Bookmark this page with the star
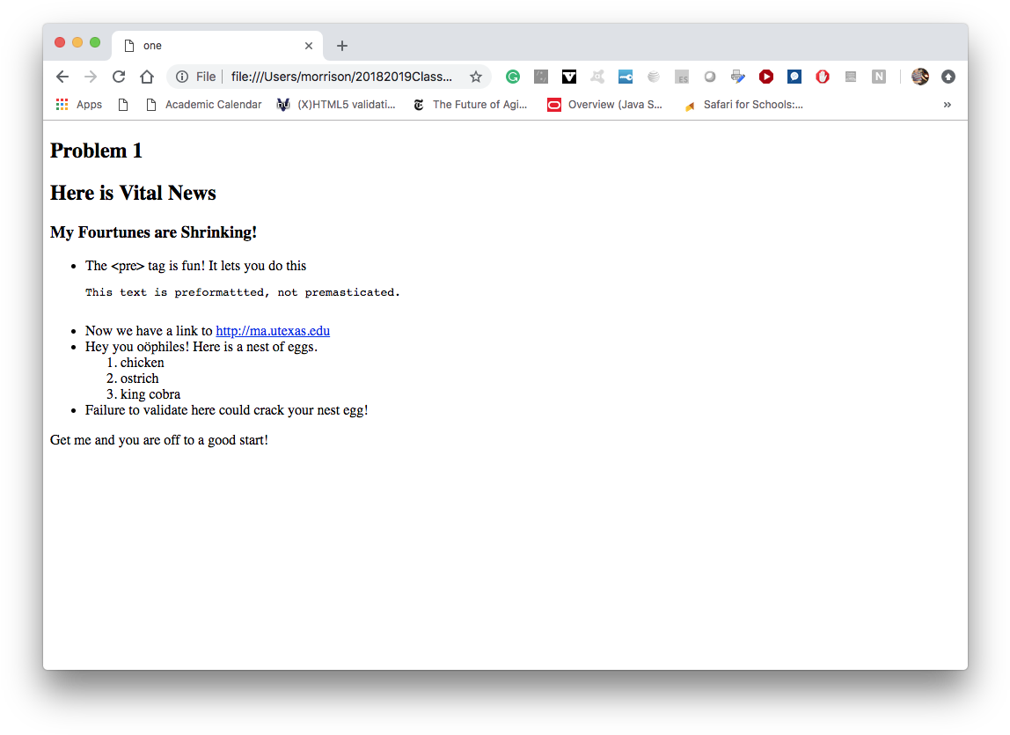Viewport: 1010px width, 735px height. pos(475,77)
